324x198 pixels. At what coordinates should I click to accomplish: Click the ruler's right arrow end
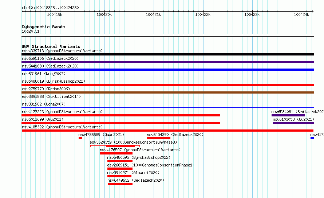[x=313, y=11]
